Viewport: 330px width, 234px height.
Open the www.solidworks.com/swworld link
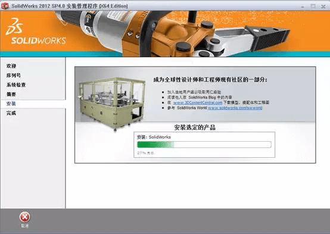[235, 108]
